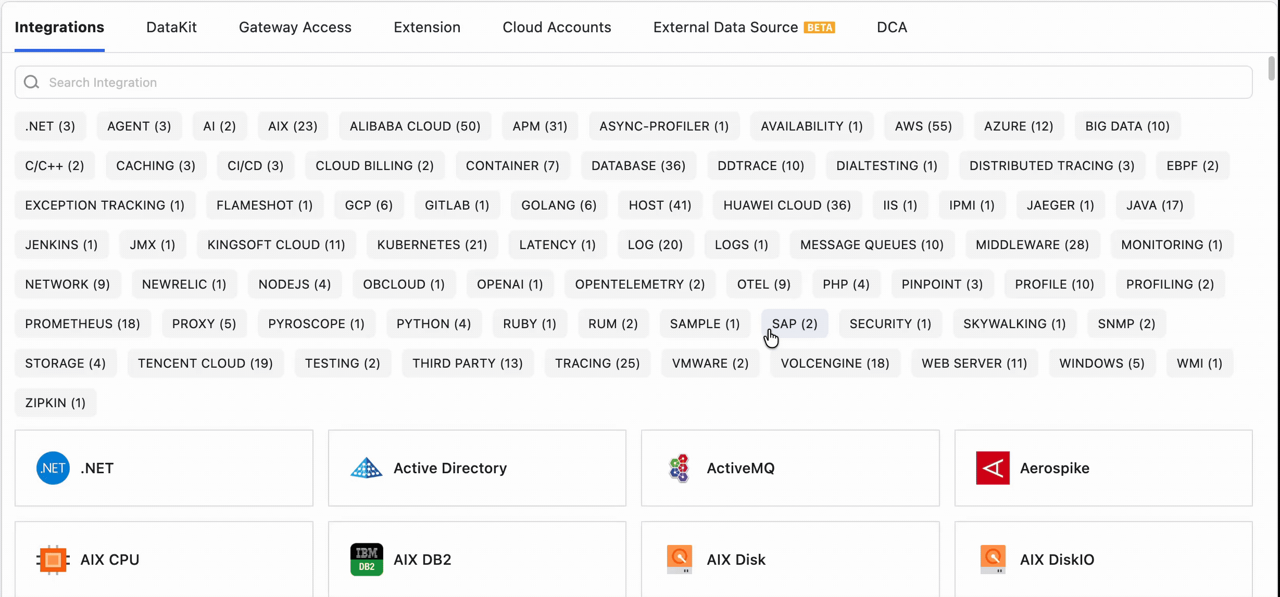The image size is (1280, 597).
Task: Open the AIX DB2 integration card
Action: click(477, 560)
